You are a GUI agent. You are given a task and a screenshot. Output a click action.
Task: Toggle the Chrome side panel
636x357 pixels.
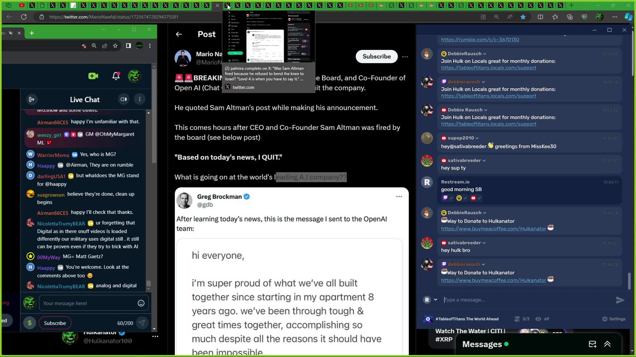point(128,46)
